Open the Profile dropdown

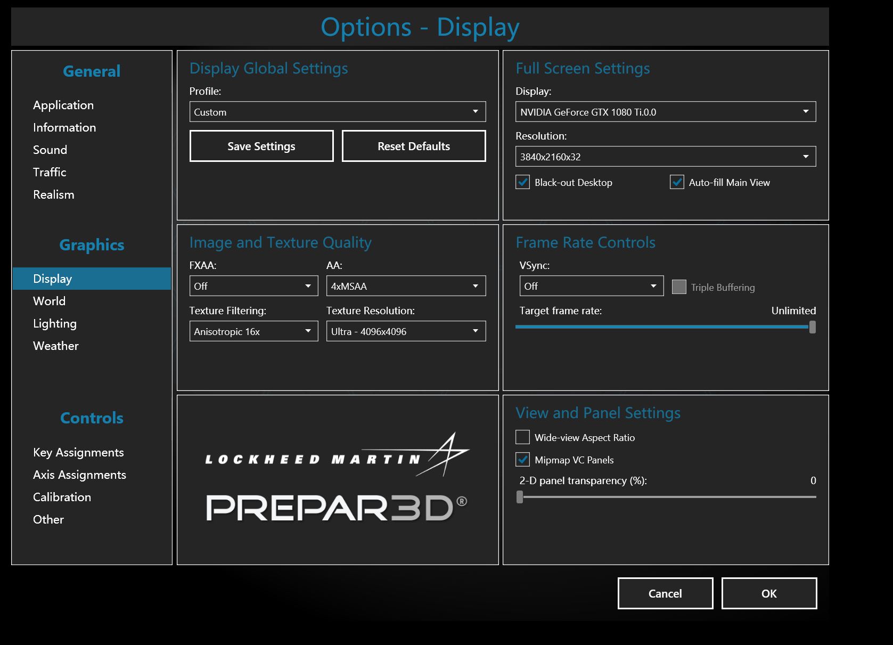[x=337, y=112]
